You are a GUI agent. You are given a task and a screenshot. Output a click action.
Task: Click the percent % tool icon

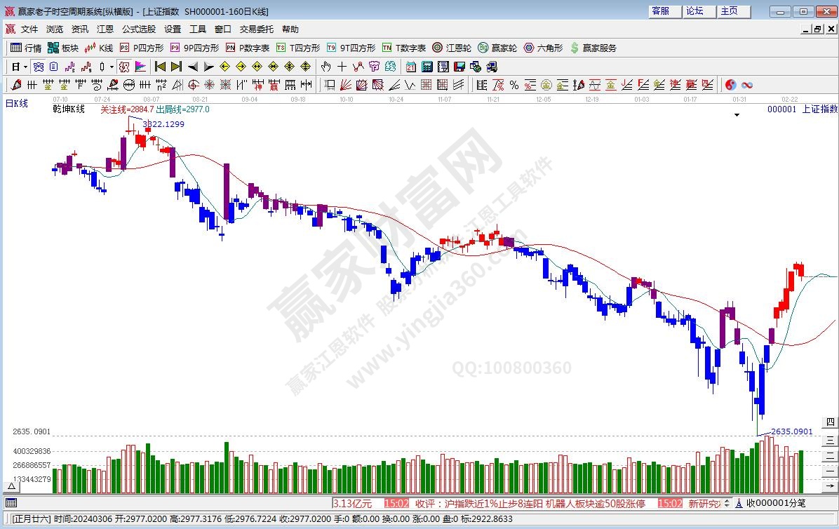[514, 85]
